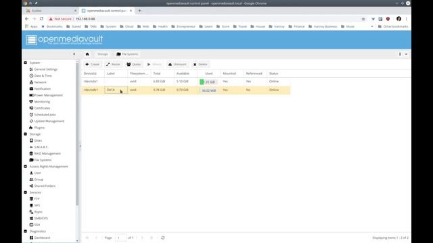This screenshot has width=433, height=243.
Task: Reload the page with Chrome's refresh button
Action: (x=42, y=19)
